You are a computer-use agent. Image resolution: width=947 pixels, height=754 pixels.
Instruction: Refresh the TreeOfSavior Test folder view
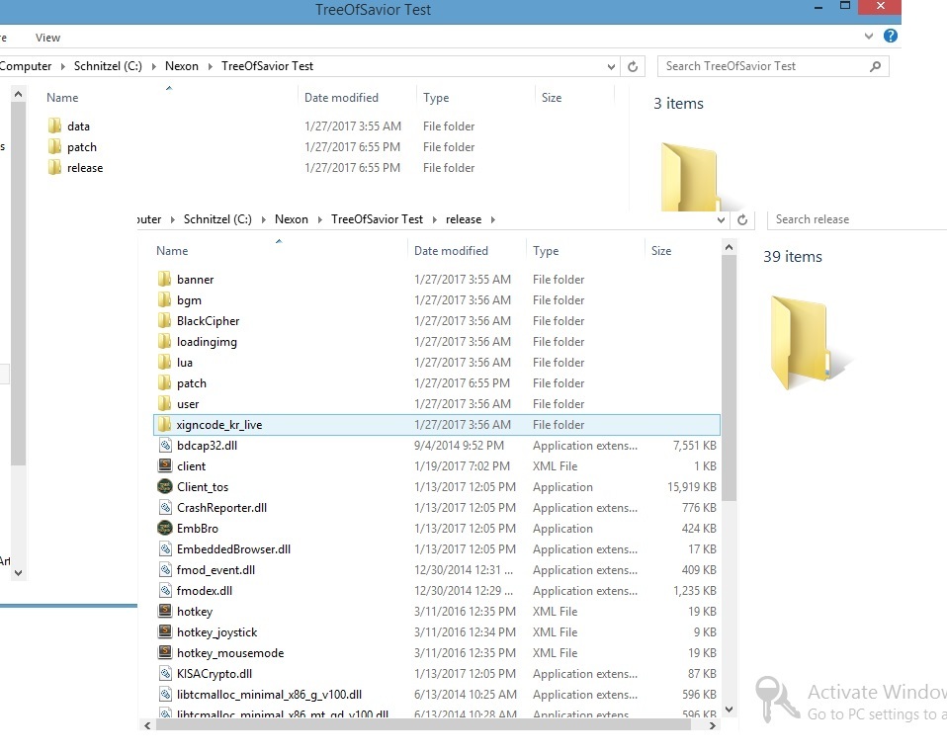point(634,66)
